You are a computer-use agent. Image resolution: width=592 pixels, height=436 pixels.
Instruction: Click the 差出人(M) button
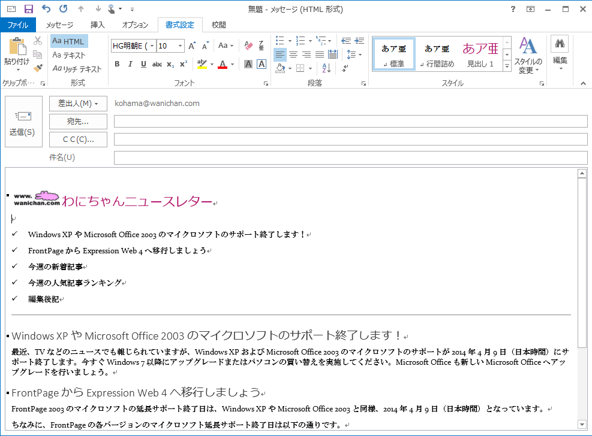[78, 104]
